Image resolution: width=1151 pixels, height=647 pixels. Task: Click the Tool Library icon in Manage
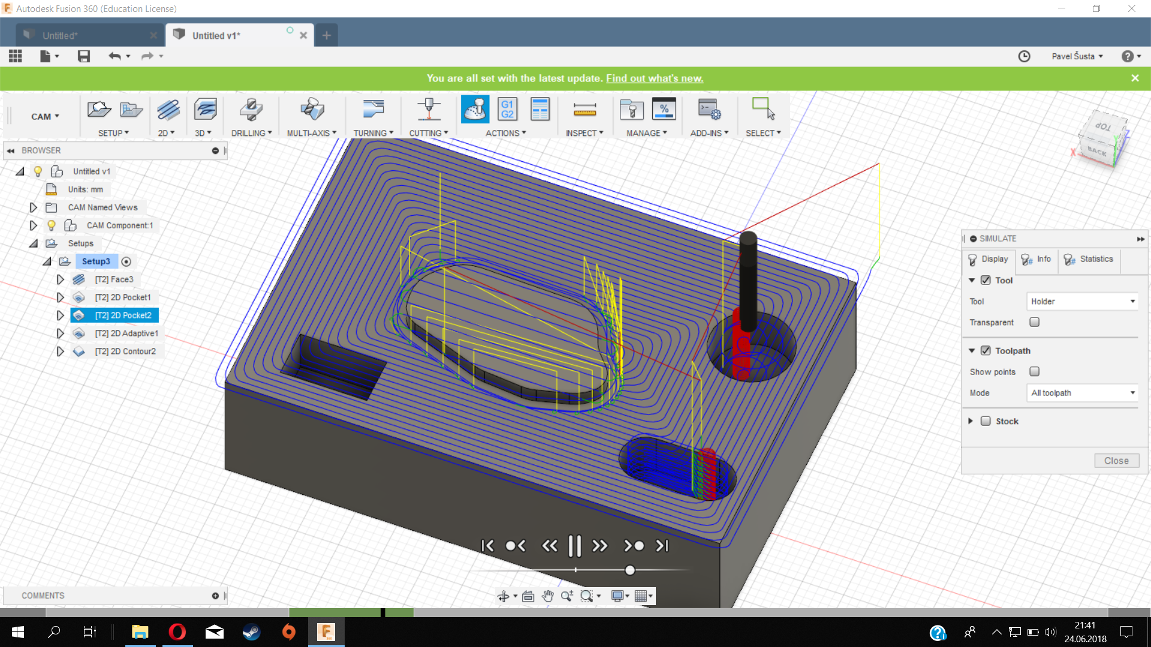(631, 110)
